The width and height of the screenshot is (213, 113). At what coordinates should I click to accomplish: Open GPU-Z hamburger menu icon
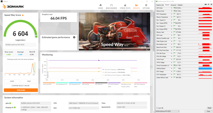[211, 5]
